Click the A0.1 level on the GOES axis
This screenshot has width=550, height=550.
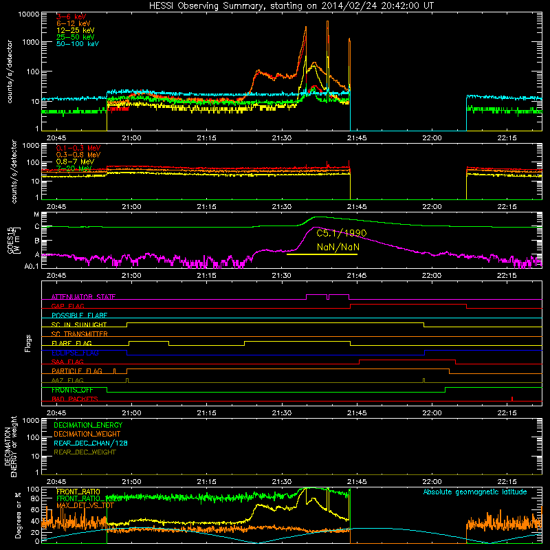click(32, 267)
